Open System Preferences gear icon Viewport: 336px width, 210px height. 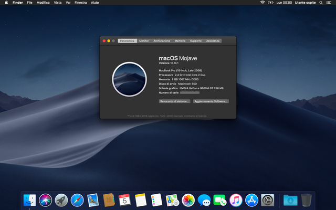click(x=267, y=200)
